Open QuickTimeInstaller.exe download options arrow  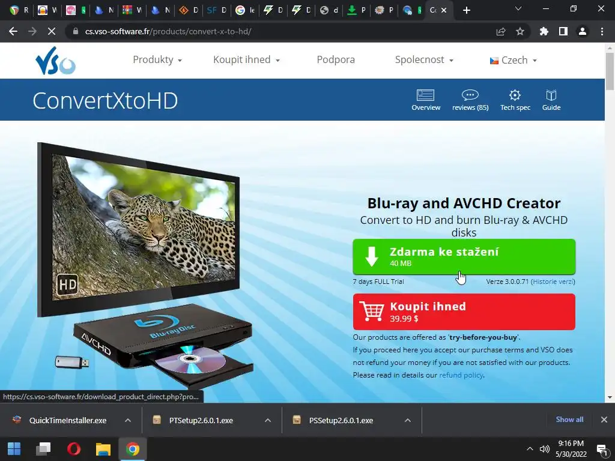click(x=128, y=420)
